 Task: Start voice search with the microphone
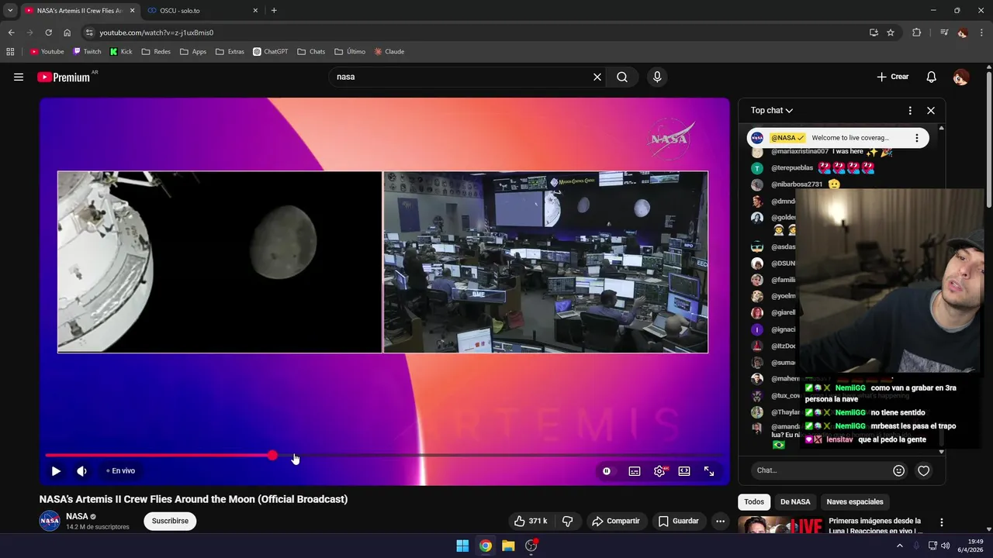(657, 77)
